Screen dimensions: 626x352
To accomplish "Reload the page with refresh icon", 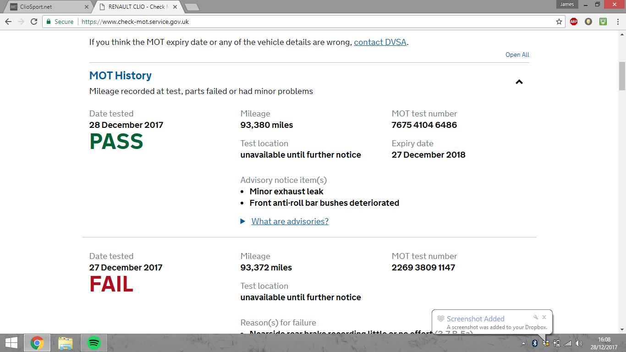I will coord(34,22).
